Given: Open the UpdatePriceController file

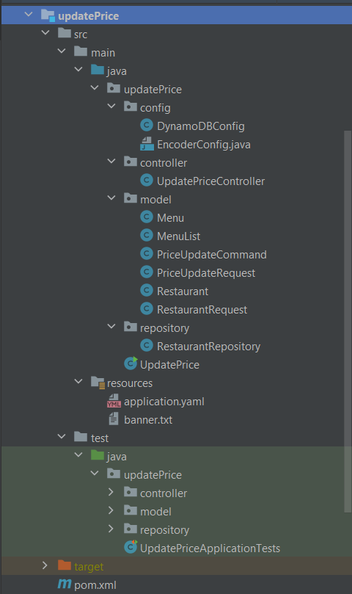Looking at the screenshot, I should pyautogui.click(x=210, y=181).
